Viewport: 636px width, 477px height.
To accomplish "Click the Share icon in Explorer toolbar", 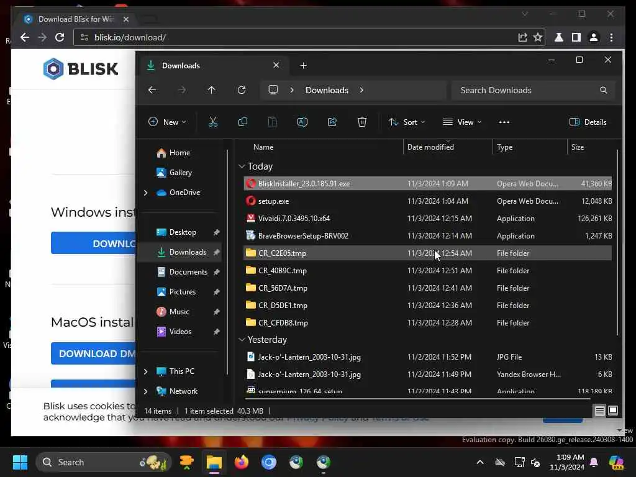I will [x=332, y=122].
